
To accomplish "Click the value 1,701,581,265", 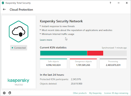I will pyautogui.click(x=83, y=65).
